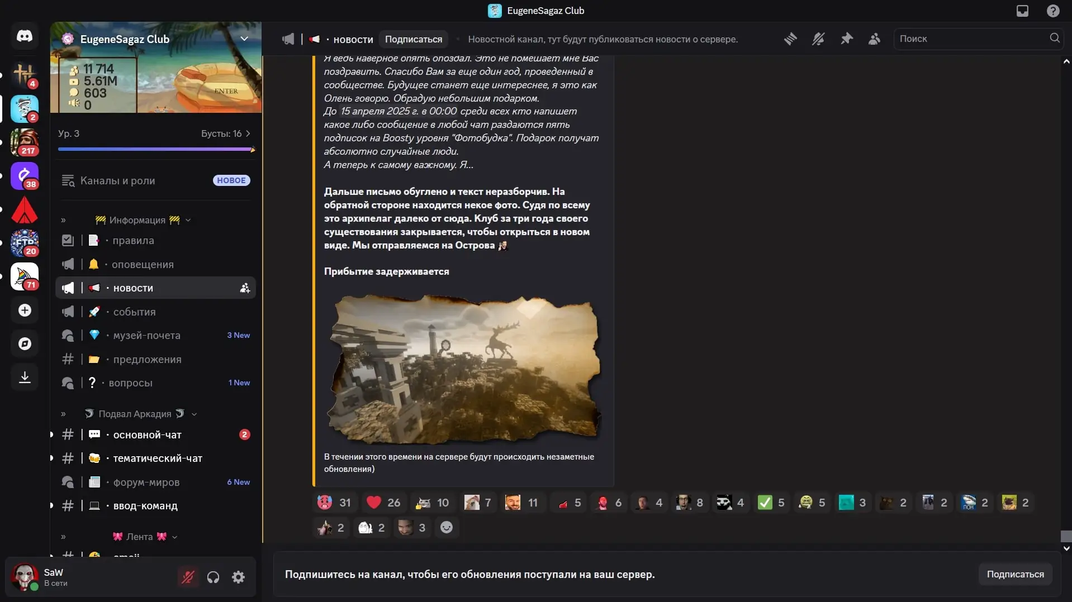Open the inbox icon at top right
1072x602 pixels.
1022,11
